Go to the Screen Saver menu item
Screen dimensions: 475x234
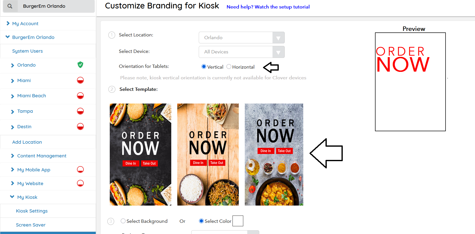[31, 225]
